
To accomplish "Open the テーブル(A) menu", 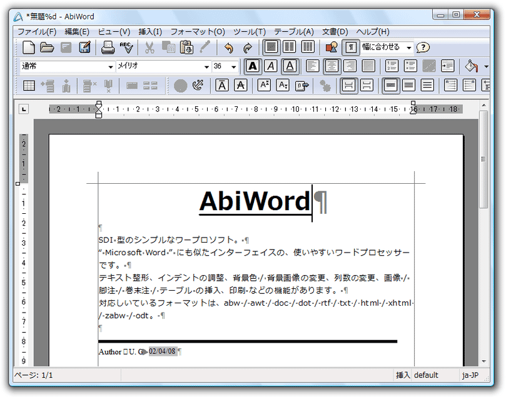I will pos(294,32).
